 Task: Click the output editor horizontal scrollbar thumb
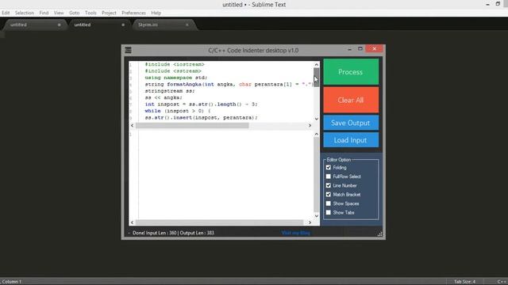[x=219, y=222]
